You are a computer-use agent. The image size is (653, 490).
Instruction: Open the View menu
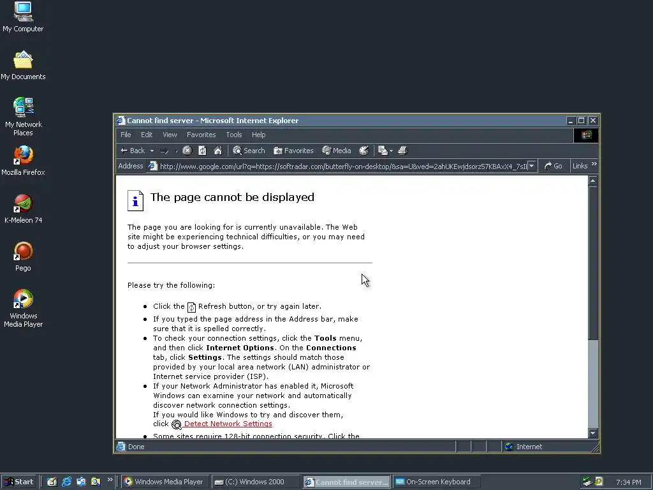point(170,135)
